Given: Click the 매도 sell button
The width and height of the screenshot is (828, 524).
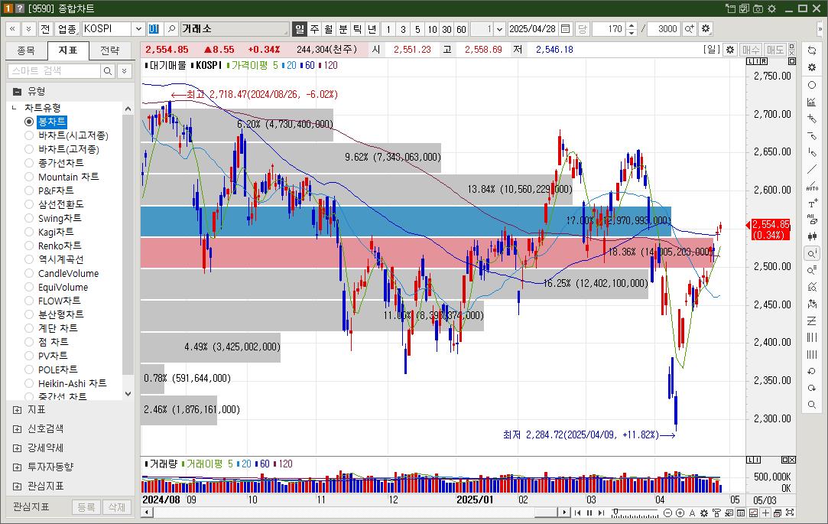Looking at the screenshot, I should coord(775,50).
